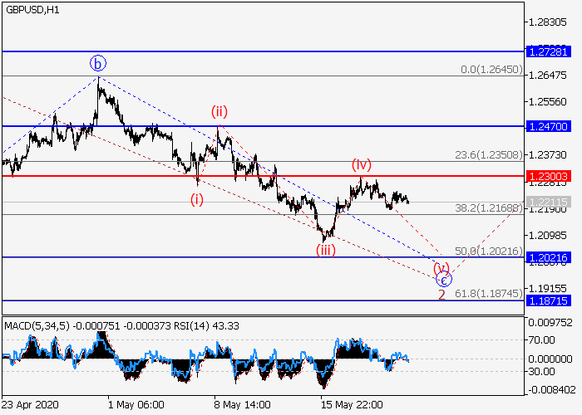Image resolution: width=582 pixels, height=415 pixels.
Task: Select the 1.27281 blue price tag
Action: tap(550, 51)
